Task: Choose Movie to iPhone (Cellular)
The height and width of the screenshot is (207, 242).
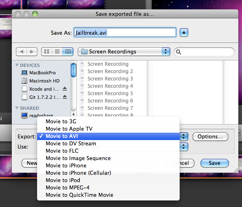Action: tap(108, 173)
